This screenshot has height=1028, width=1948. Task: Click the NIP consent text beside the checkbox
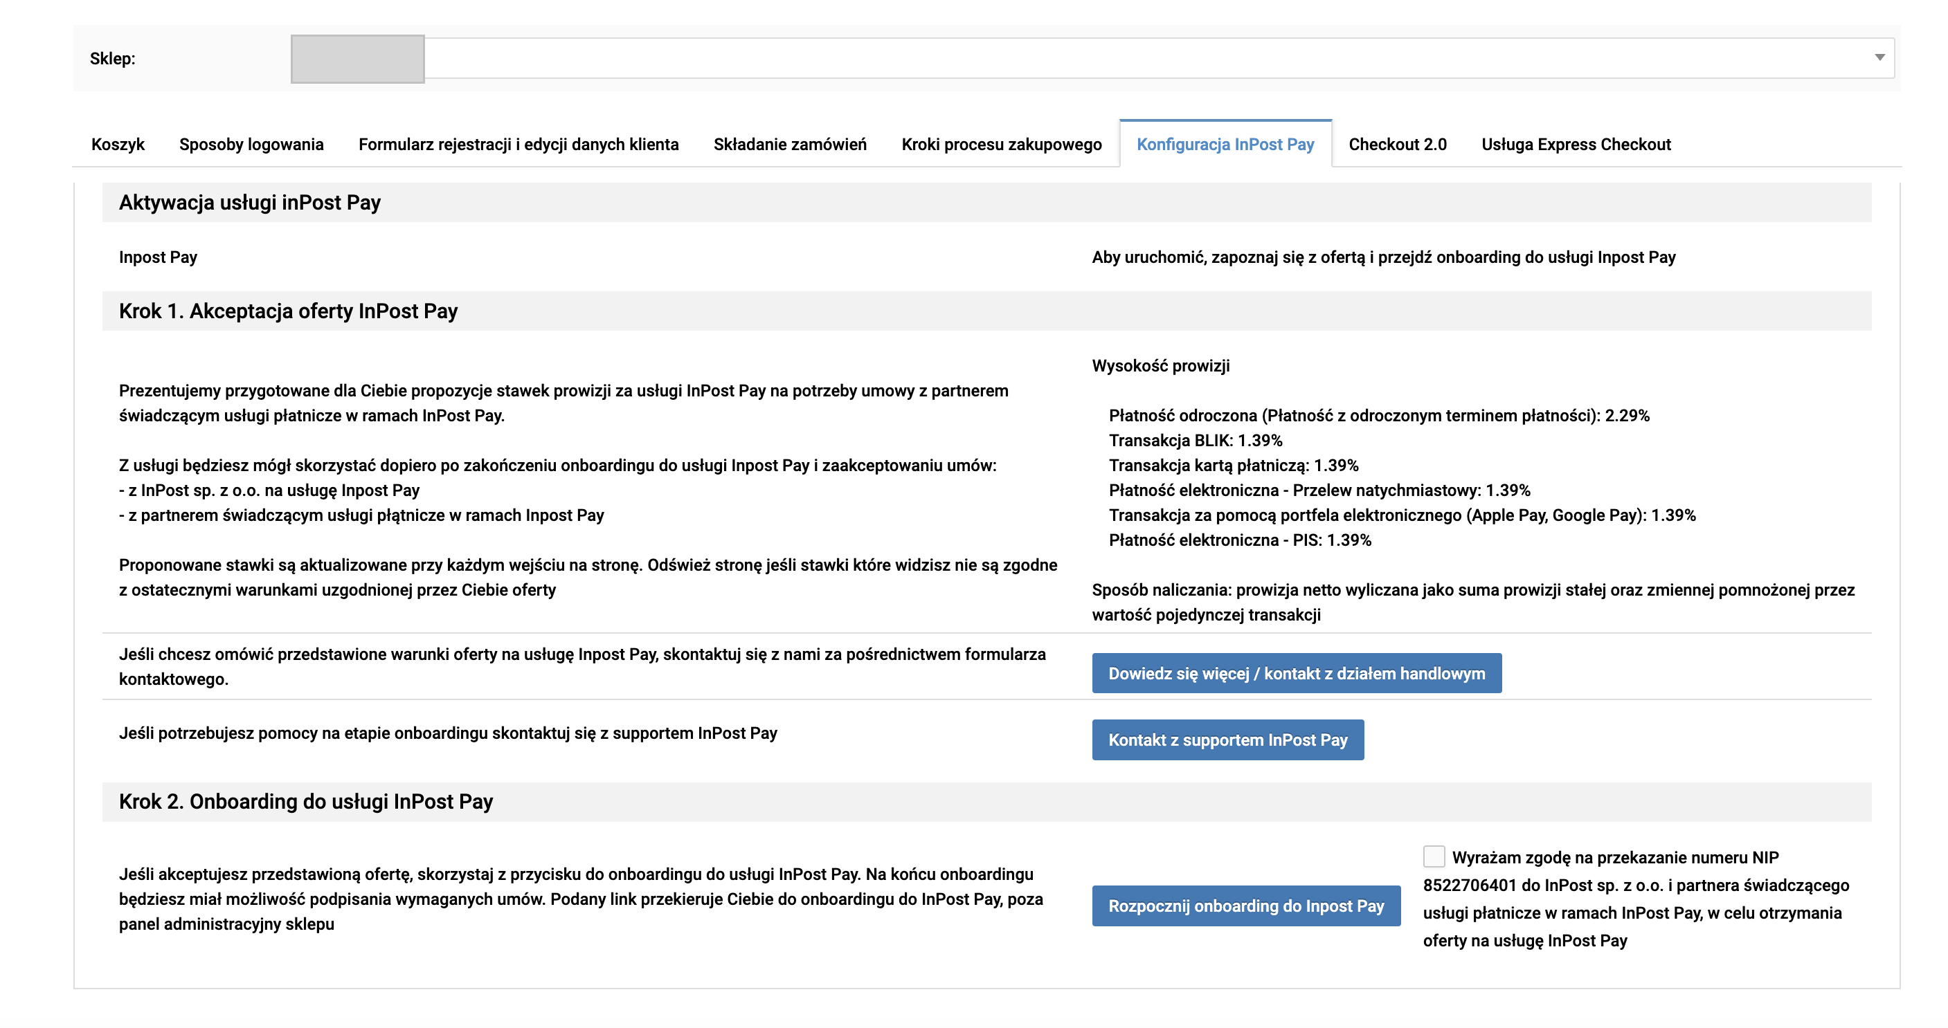[x=1636, y=899]
